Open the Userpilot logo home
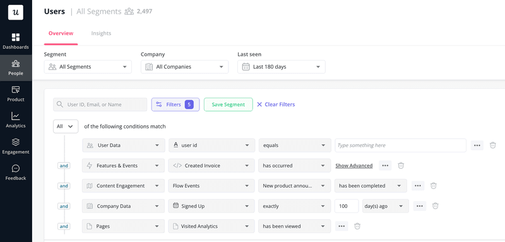 coord(15,13)
